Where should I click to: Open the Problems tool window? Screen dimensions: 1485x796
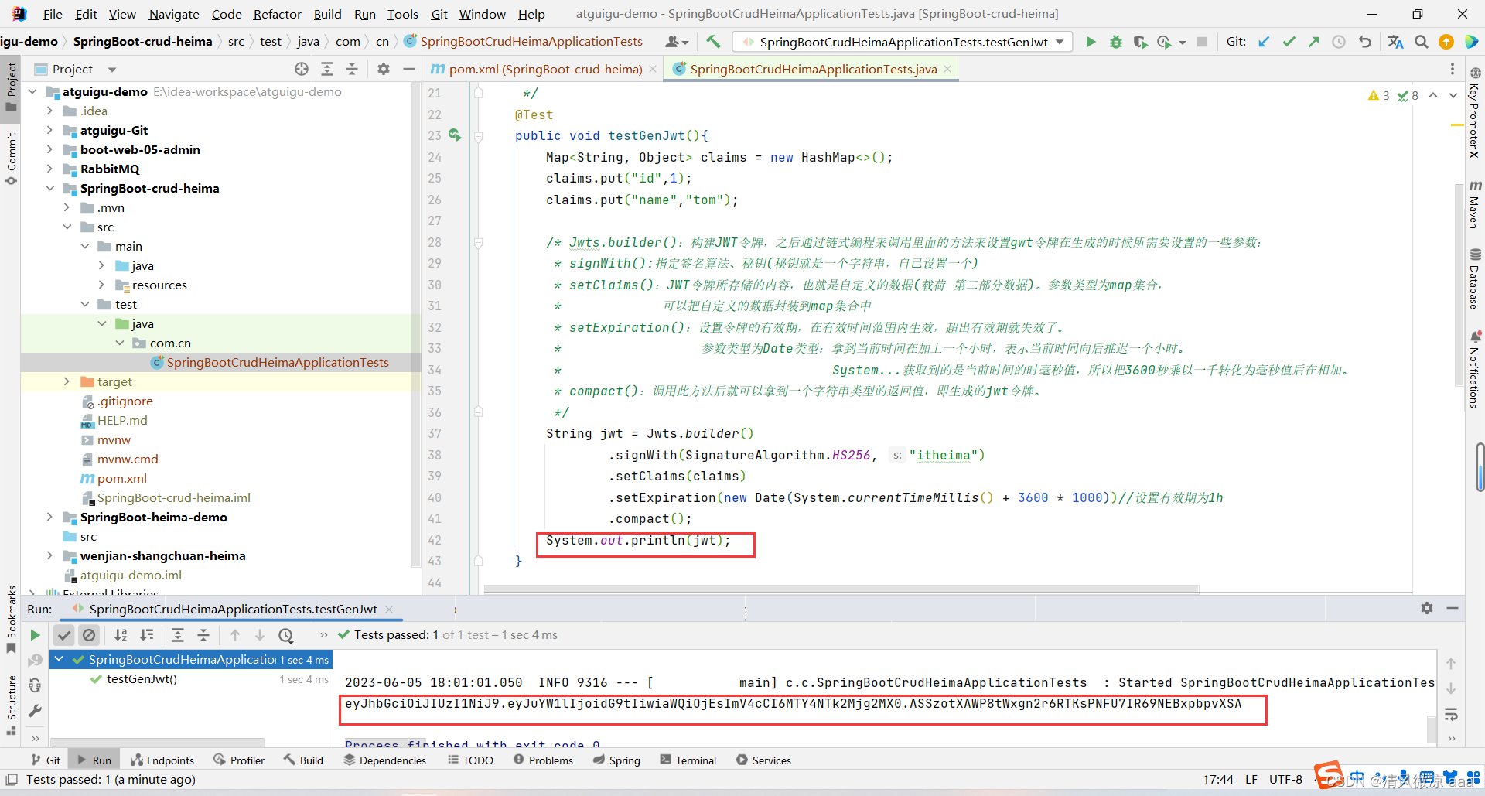pyautogui.click(x=543, y=760)
